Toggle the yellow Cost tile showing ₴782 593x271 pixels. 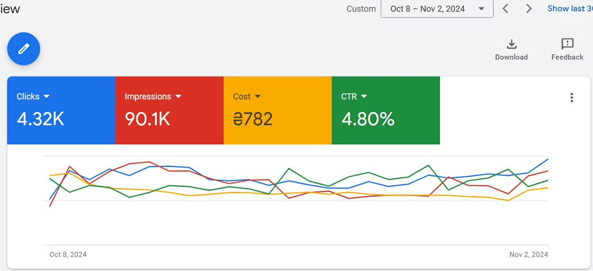tap(277, 119)
